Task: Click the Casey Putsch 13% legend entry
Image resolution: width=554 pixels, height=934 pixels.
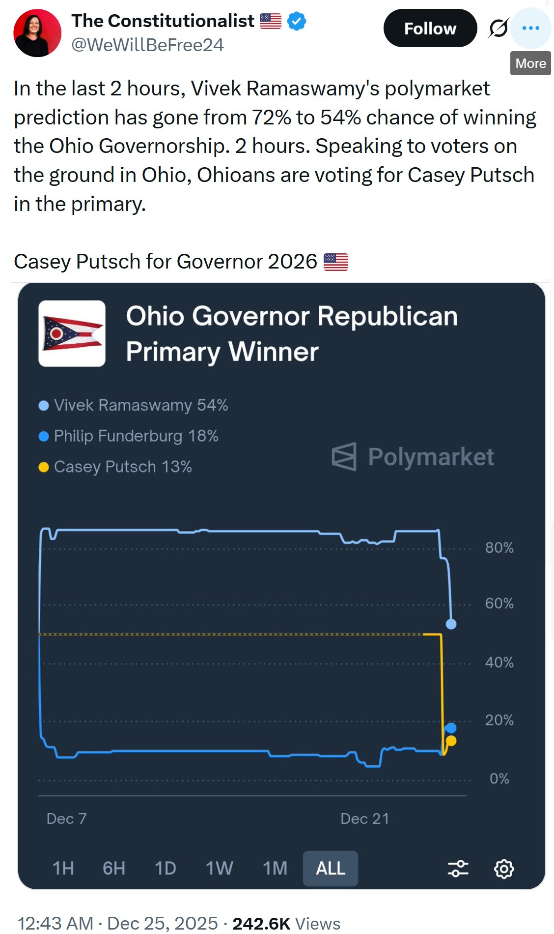Action: pos(122,467)
